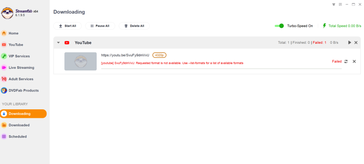This screenshot has width=364, height=164.
Task: Click the Downloading arrow icon
Action: 4,114
